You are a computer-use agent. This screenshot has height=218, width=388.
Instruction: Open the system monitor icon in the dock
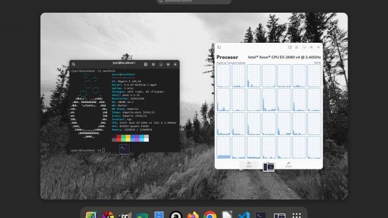point(280,215)
